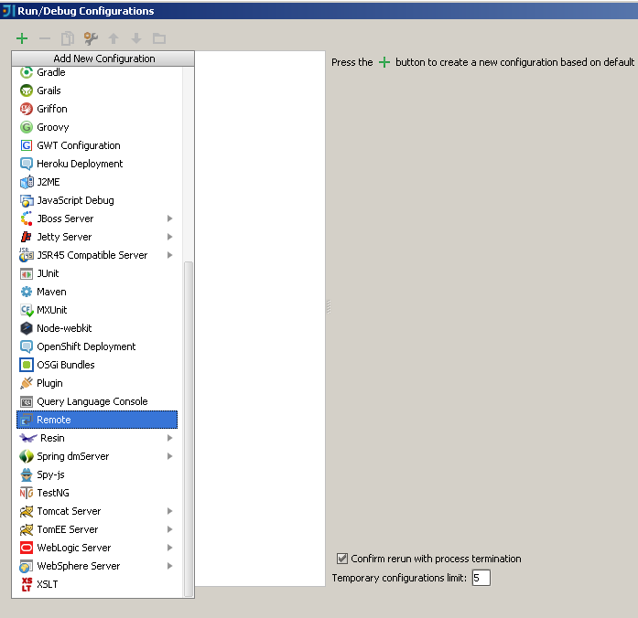Expand JBoss Server submenu arrow
Screen dimensions: 638x618
point(169,218)
